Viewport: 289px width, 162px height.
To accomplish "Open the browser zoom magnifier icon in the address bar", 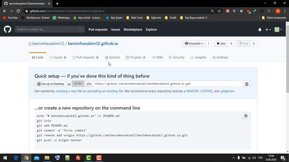I will (x=212, y=11).
